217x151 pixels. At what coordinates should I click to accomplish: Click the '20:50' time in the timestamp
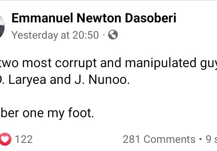[86, 35]
